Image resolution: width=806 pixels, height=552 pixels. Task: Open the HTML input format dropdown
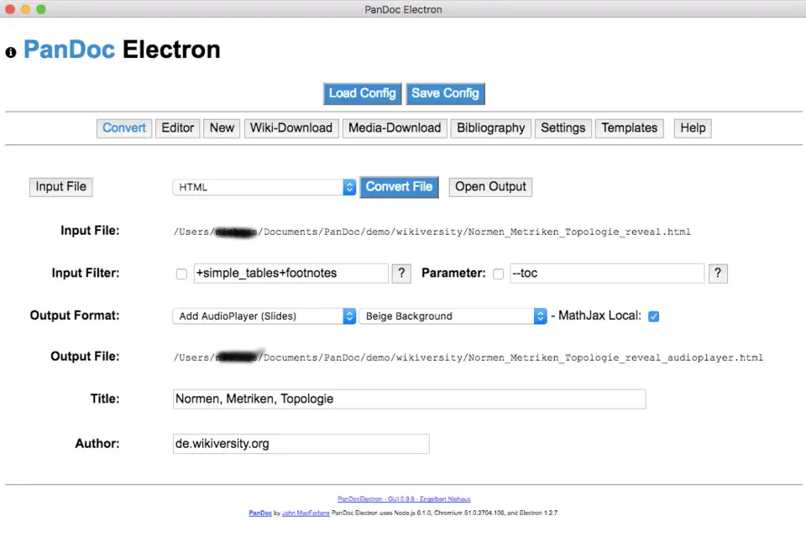[x=264, y=187]
